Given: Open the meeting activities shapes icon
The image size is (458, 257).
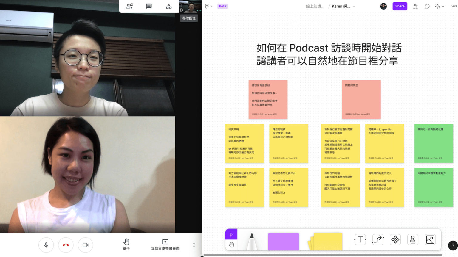Looking at the screenshot, I should coord(169,6).
